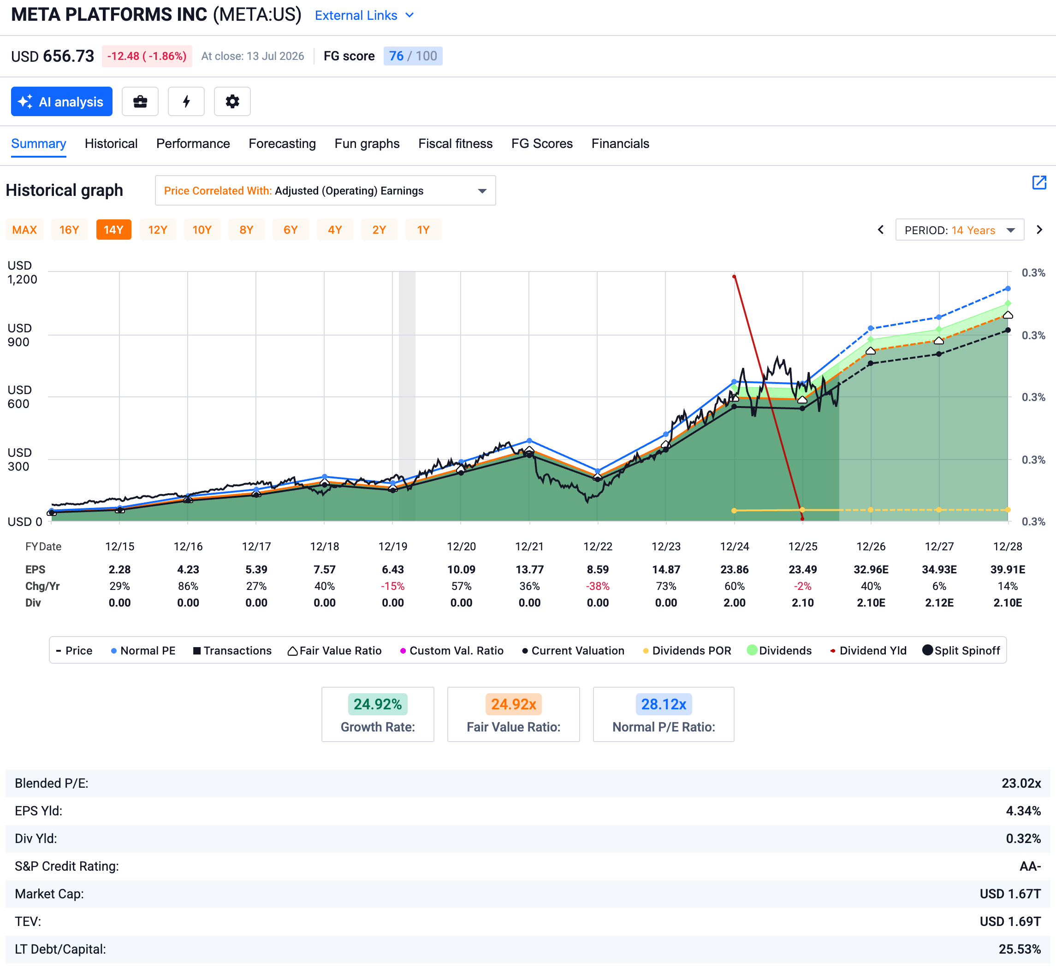Click the 12/22 EPS value 8.59

coord(598,570)
